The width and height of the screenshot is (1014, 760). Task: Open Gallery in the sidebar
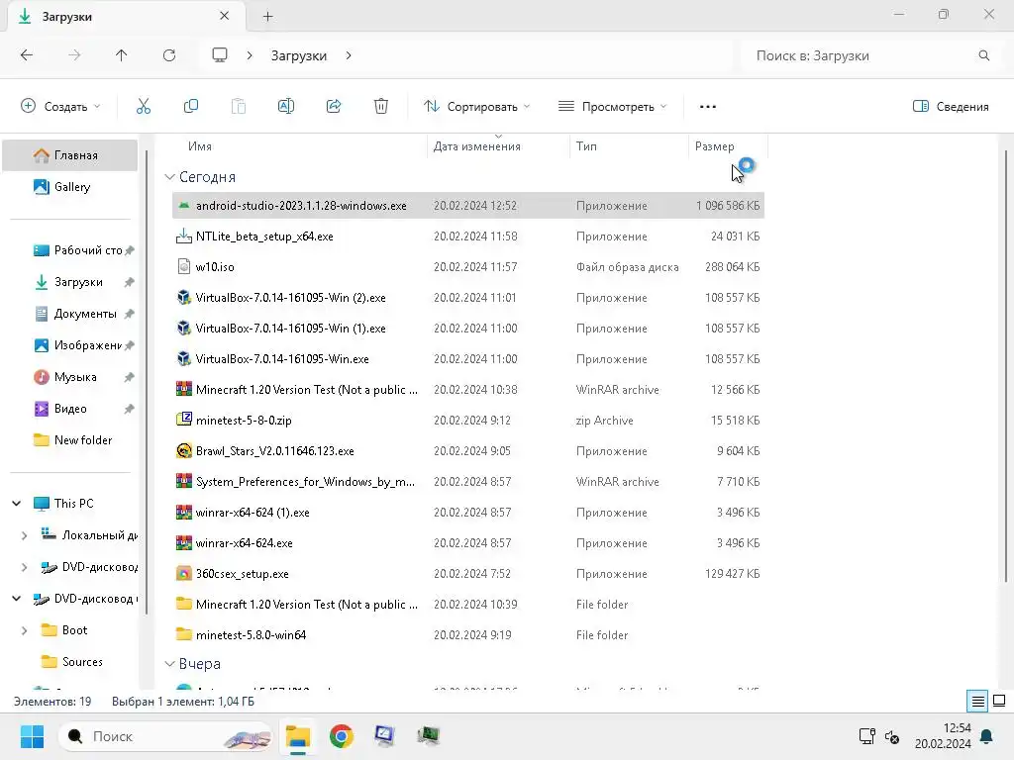pos(70,187)
